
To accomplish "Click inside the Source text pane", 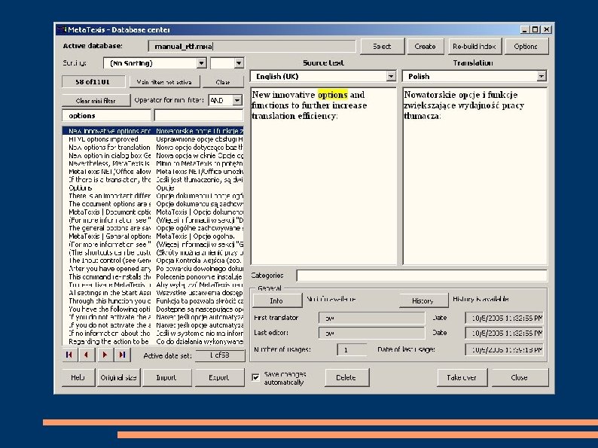I will 323,175.
